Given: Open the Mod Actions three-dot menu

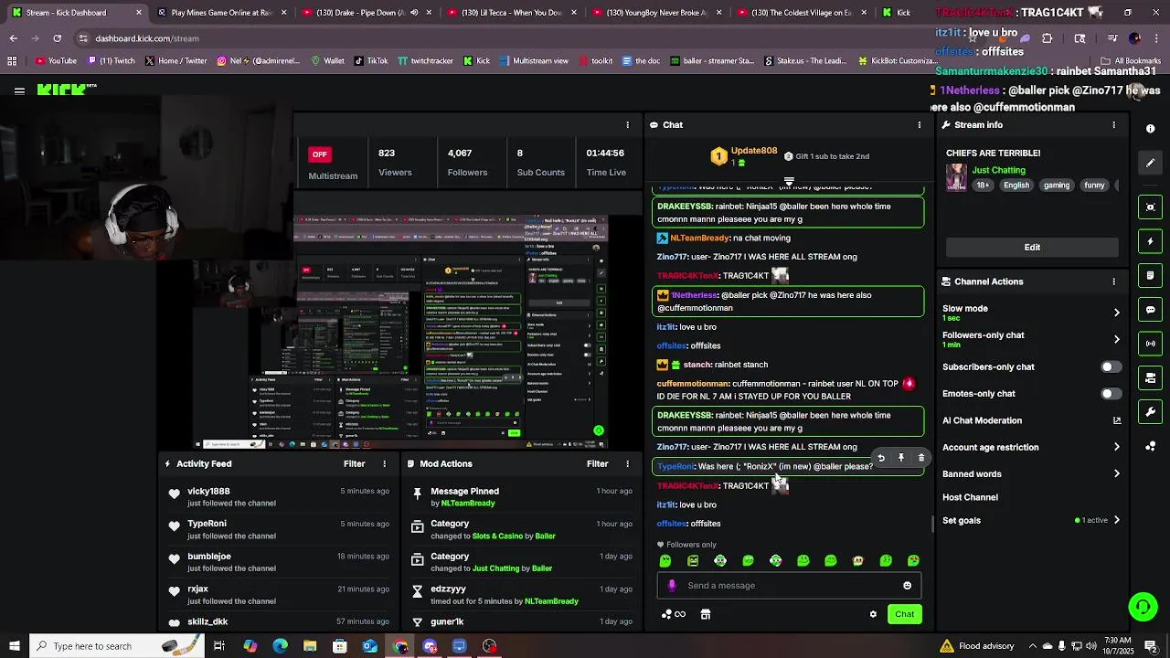Looking at the screenshot, I should [x=627, y=464].
